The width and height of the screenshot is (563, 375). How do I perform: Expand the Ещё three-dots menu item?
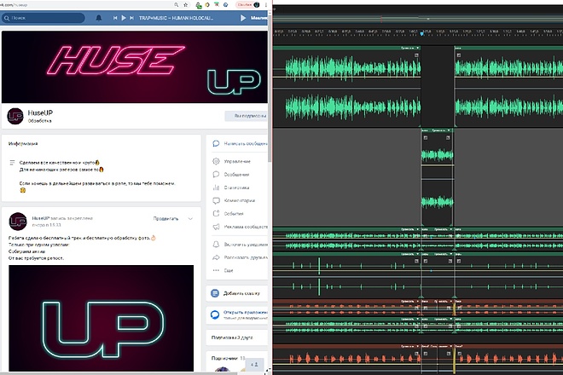click(x=223, y=270)
